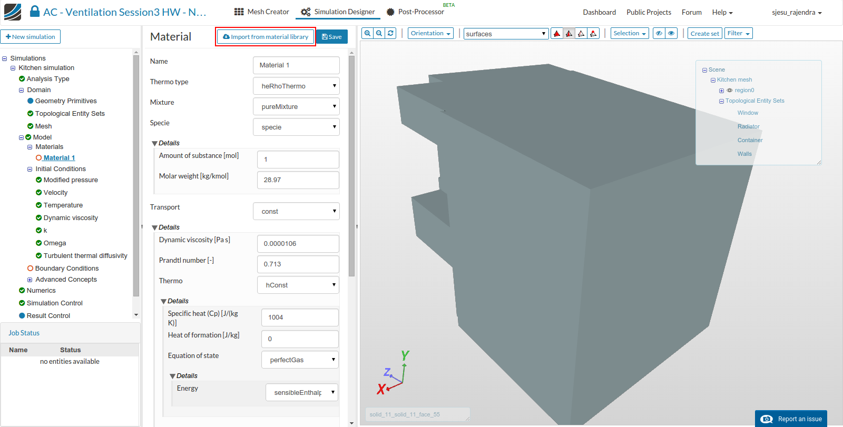Click the SimScale logo icon
This screenshot has height=427, width=843.
coord(13,12)
